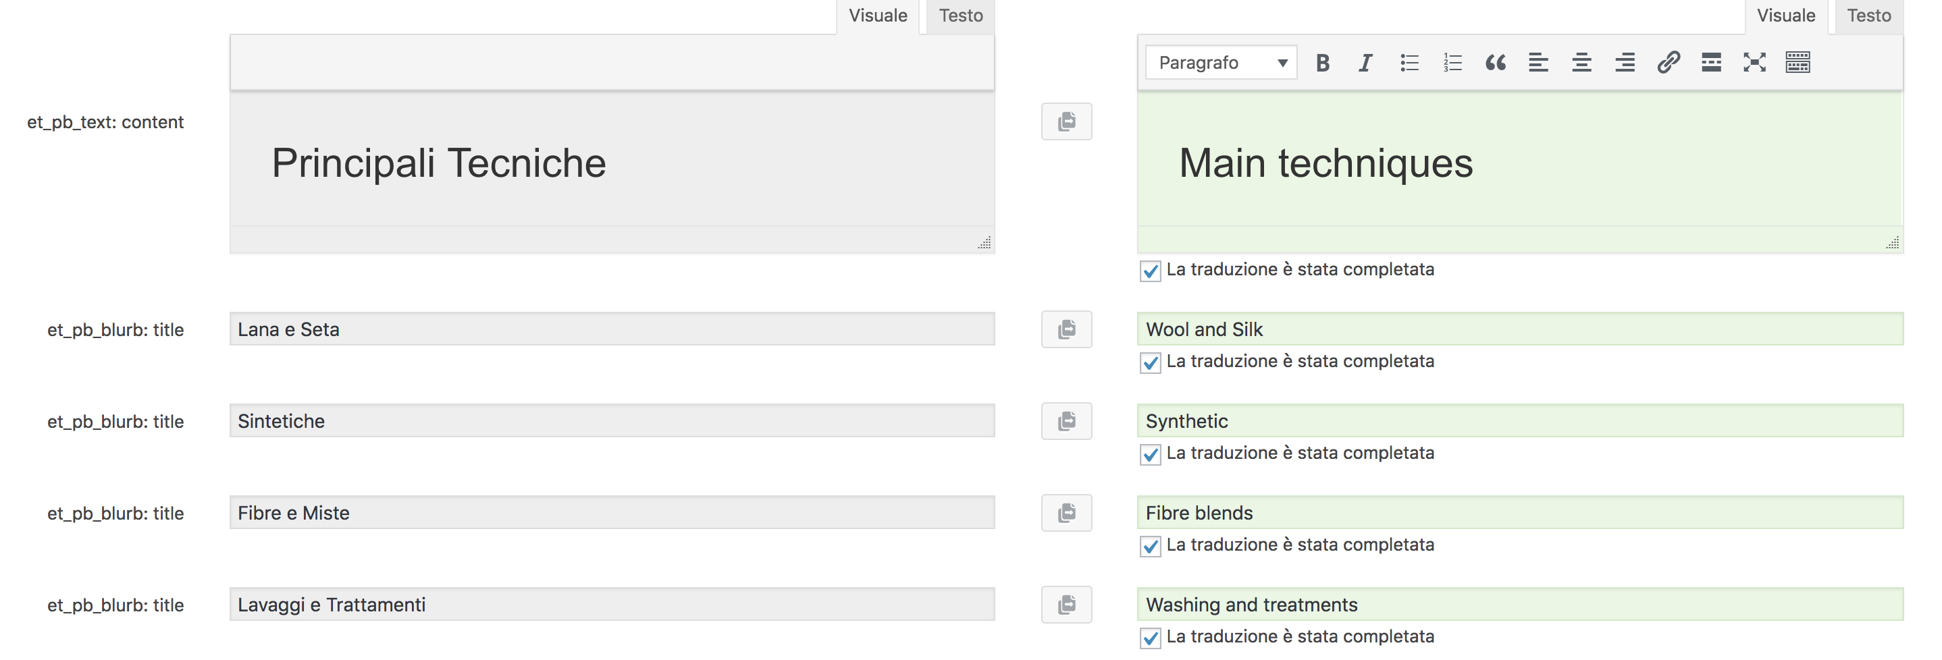Toggle translation complete under 'Synthetic'
The width and height of the screenshot is (1942, 660).
(x=1151, y=454)
